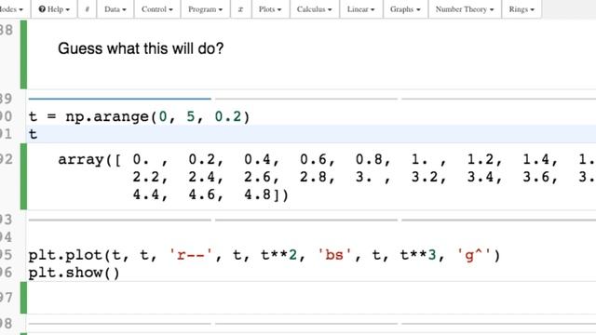The width and height of the screenshot is (596, 335).
Task: Open the Linear dropdown menu
Action: point(360,9)
